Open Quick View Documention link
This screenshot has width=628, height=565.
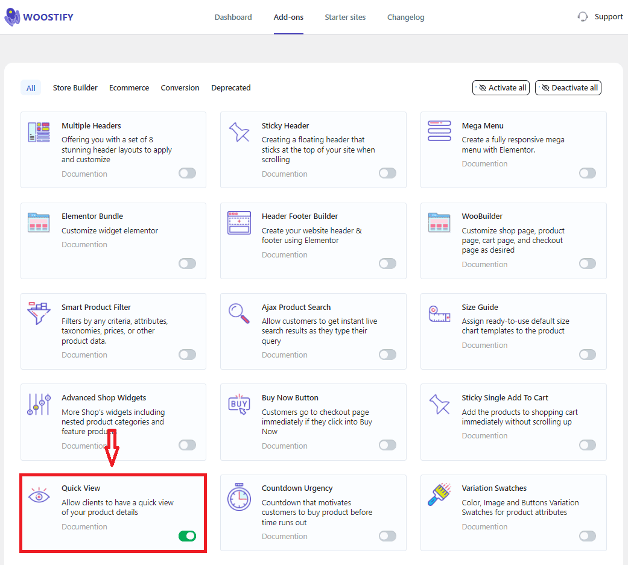coord(84,526)
